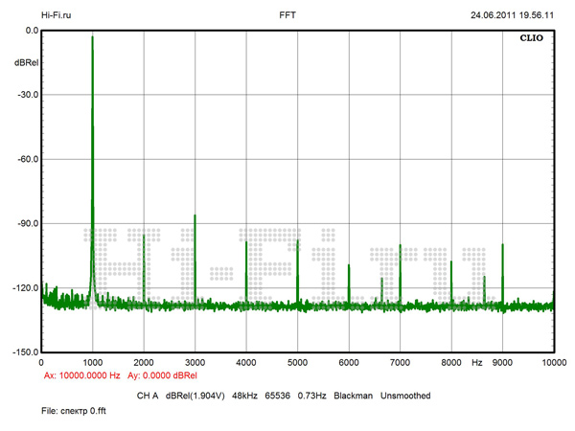575x431 pixels.
Task: Click the CLIO logo in the graph corner
Action: (x=532, y=40)
